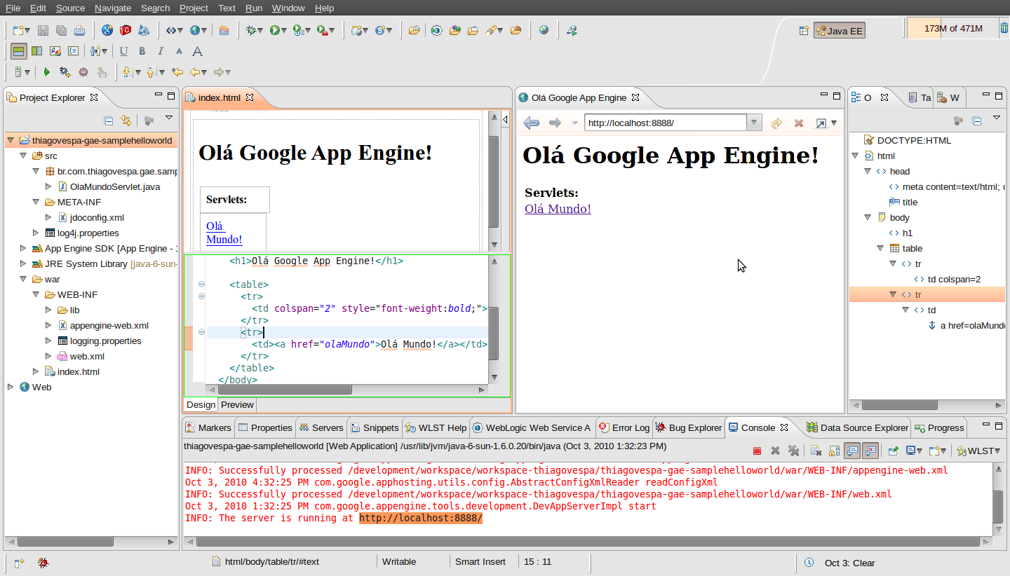Click the Clear Console icon
Viewport: 1010px width, 576px height.
pyautogui.click(x=816, y=451)
